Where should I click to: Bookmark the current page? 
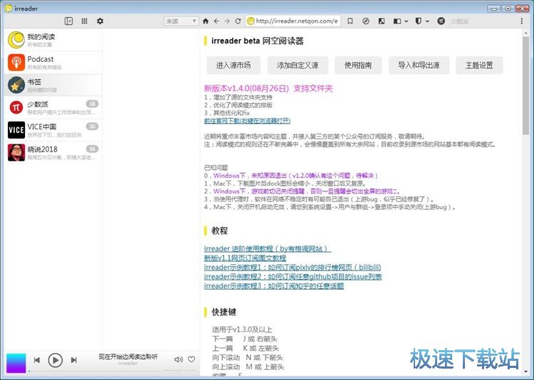tap(352, 21)
